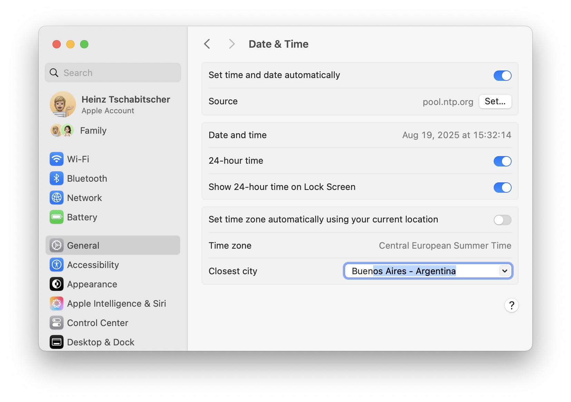This screenshot has width=571, height=402.
Task: Toggle Set time and date automatically
Action: point(502,76)
